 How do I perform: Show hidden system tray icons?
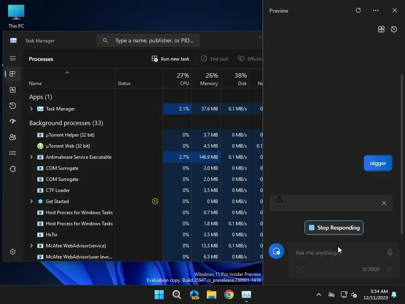click(x=319, y=294)
